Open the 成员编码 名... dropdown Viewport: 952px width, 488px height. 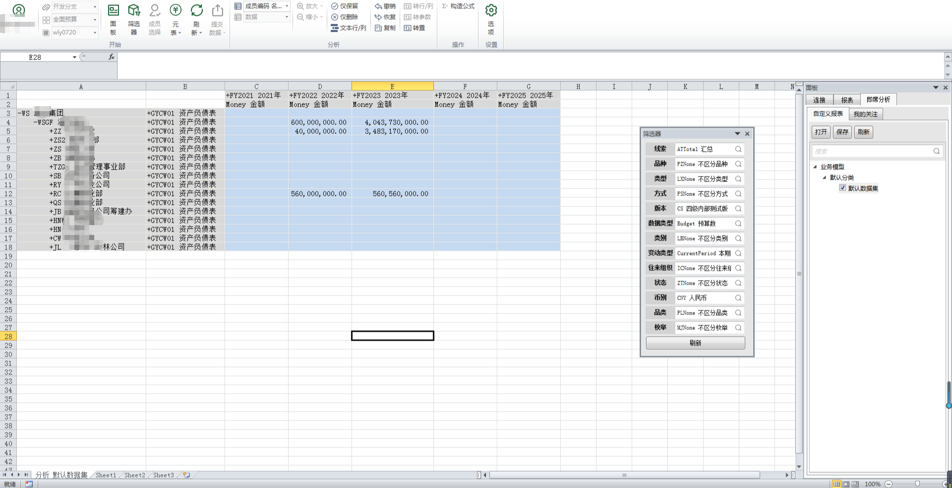click(287, 6)
